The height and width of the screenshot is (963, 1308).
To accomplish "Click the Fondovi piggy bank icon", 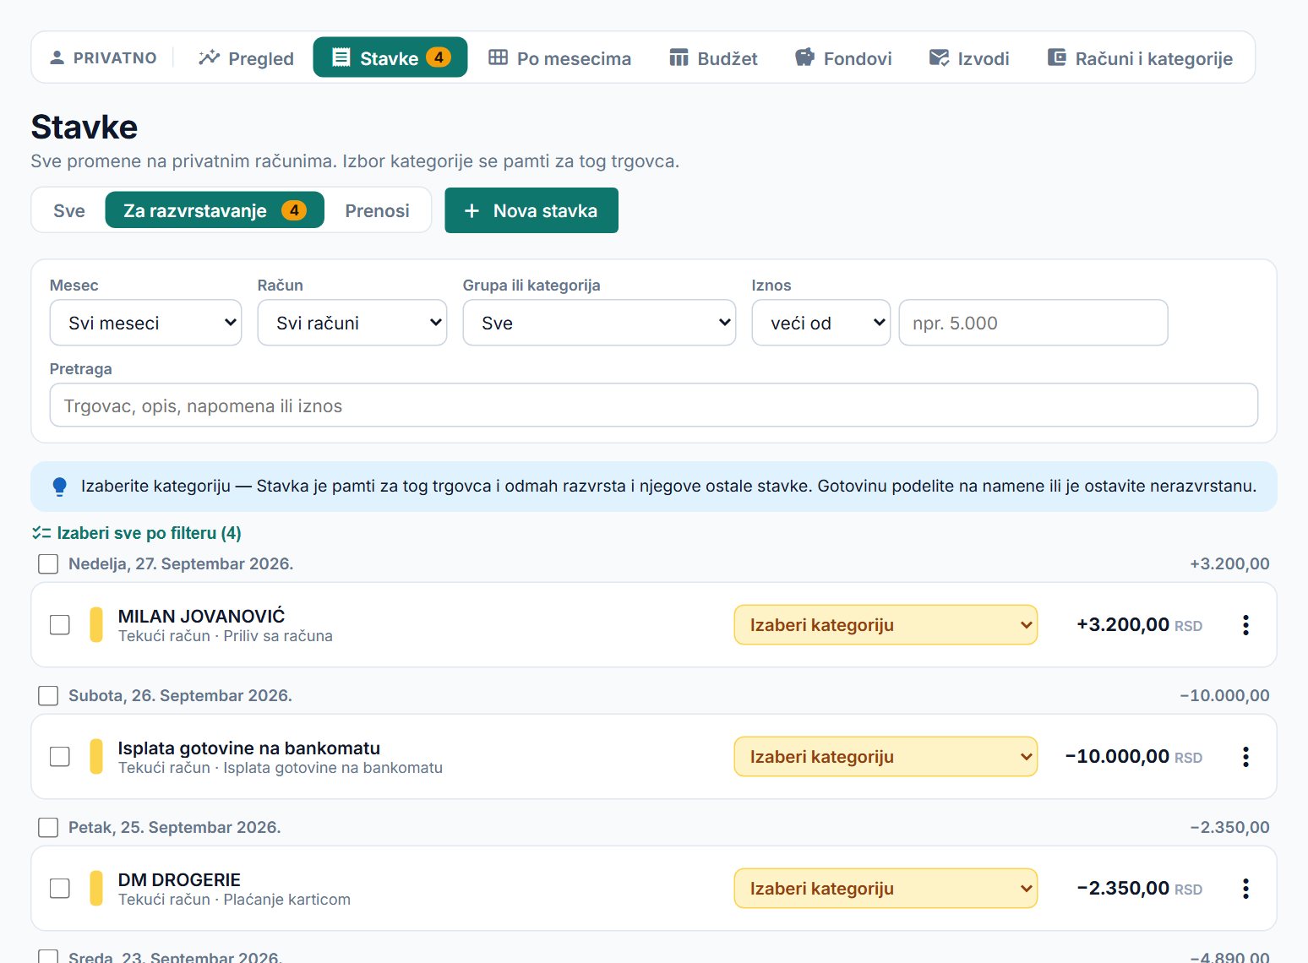I will tap(804, 57).
